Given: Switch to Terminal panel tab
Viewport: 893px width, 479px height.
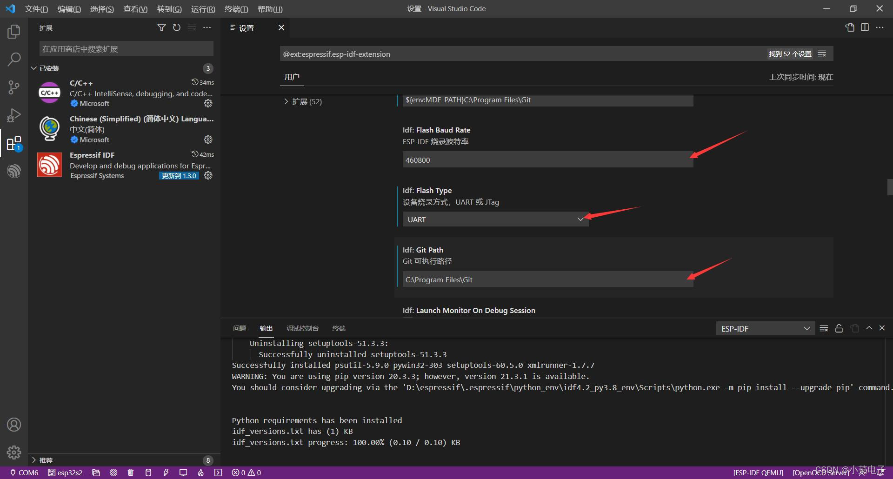Looking at the screenshot, I should click(339, 328).
